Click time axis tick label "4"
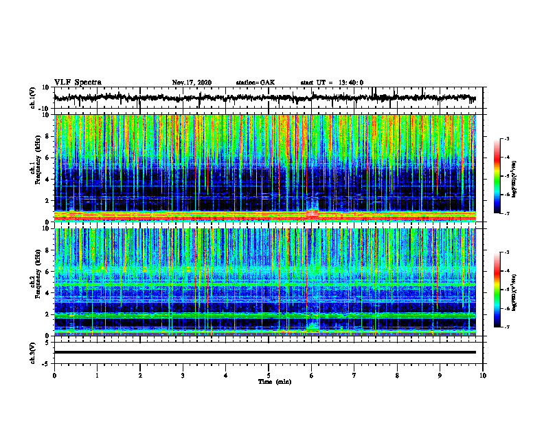 226,376
